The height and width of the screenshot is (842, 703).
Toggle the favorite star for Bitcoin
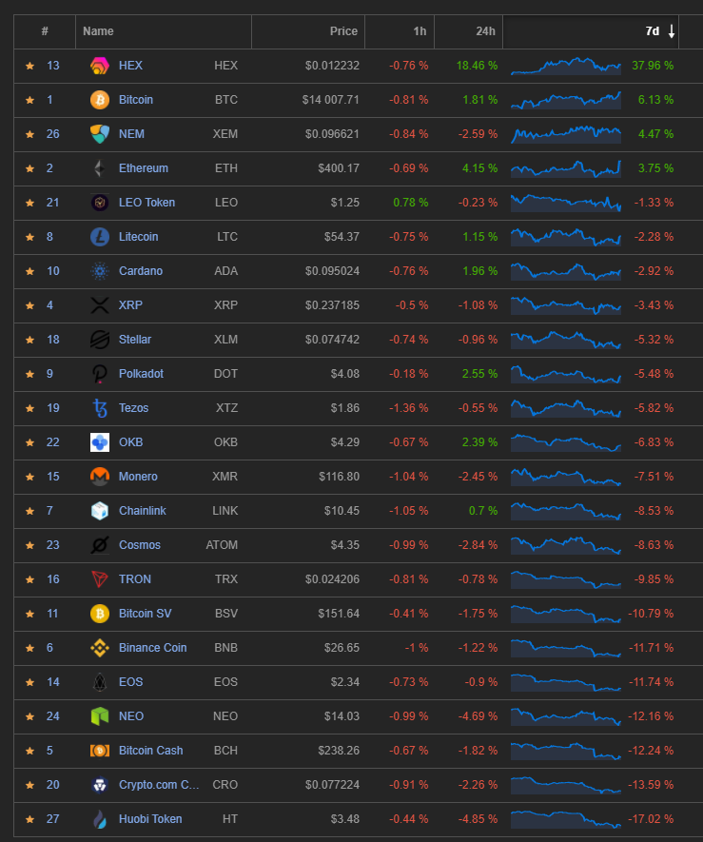(x=30, y=100)
